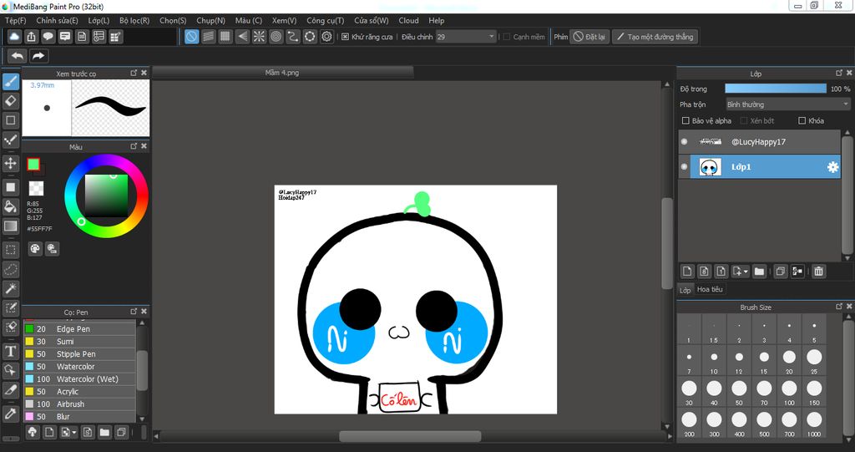This screenshot has height=452, width=855.
Task: Toggle the Khử răng cưa checkbox
Action: (x=345, y=37)
